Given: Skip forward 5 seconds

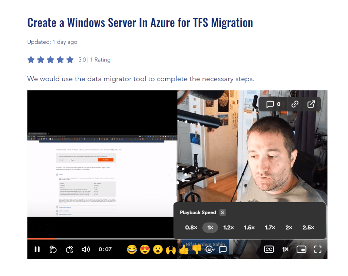Looking at the screenshot, I should (69, 249).
